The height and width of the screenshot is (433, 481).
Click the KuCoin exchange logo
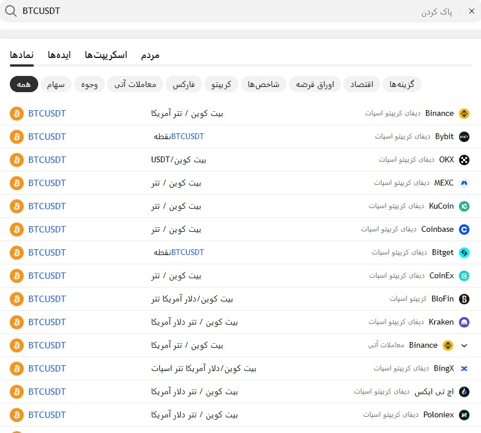tap(464, 206)
